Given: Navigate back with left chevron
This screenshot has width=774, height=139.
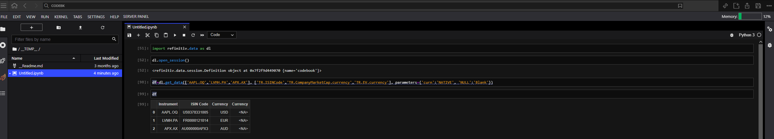Looking at the screenshot, I should (x=25, y=6).
